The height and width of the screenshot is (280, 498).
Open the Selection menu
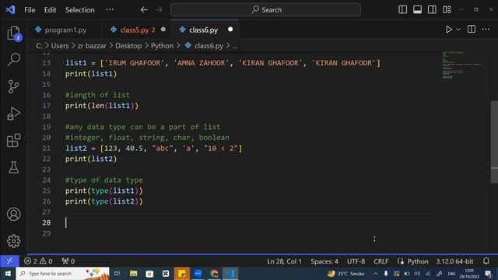(79, 10)
